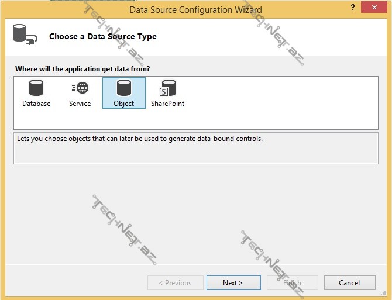Click the "Choose a Data Source Type" heading
This screenshot has width=392, height=300.
coord(102,36)
